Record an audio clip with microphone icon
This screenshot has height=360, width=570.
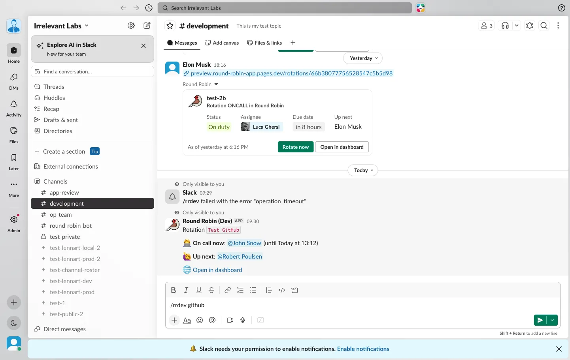coord(243,320)
